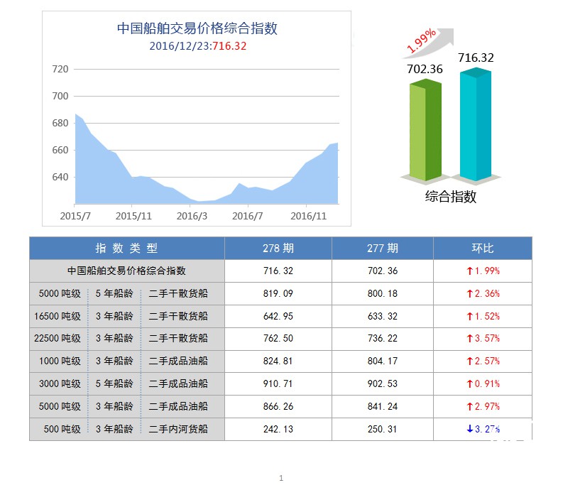Click the ↑2.36% change value
The width and height of the screenshot is (563, 490).
[x=483, y=293]
